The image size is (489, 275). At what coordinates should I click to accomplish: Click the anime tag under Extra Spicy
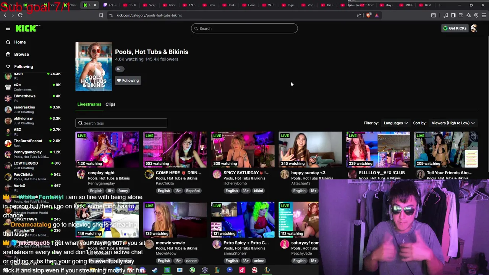tap(259, 261)
